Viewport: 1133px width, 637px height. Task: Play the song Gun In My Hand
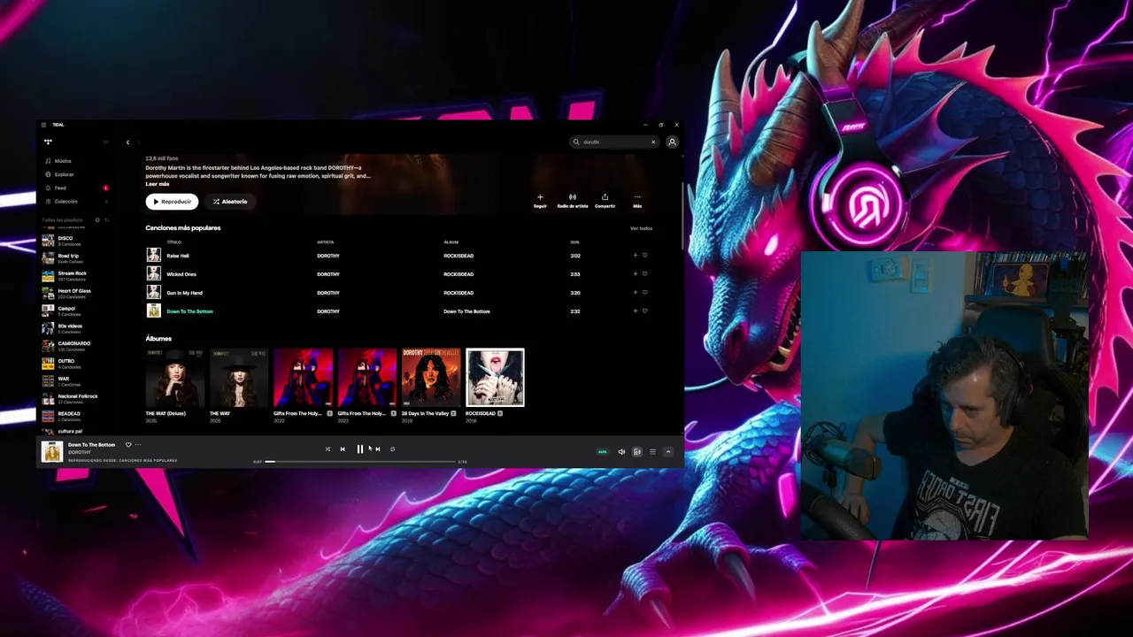point(184,293)
